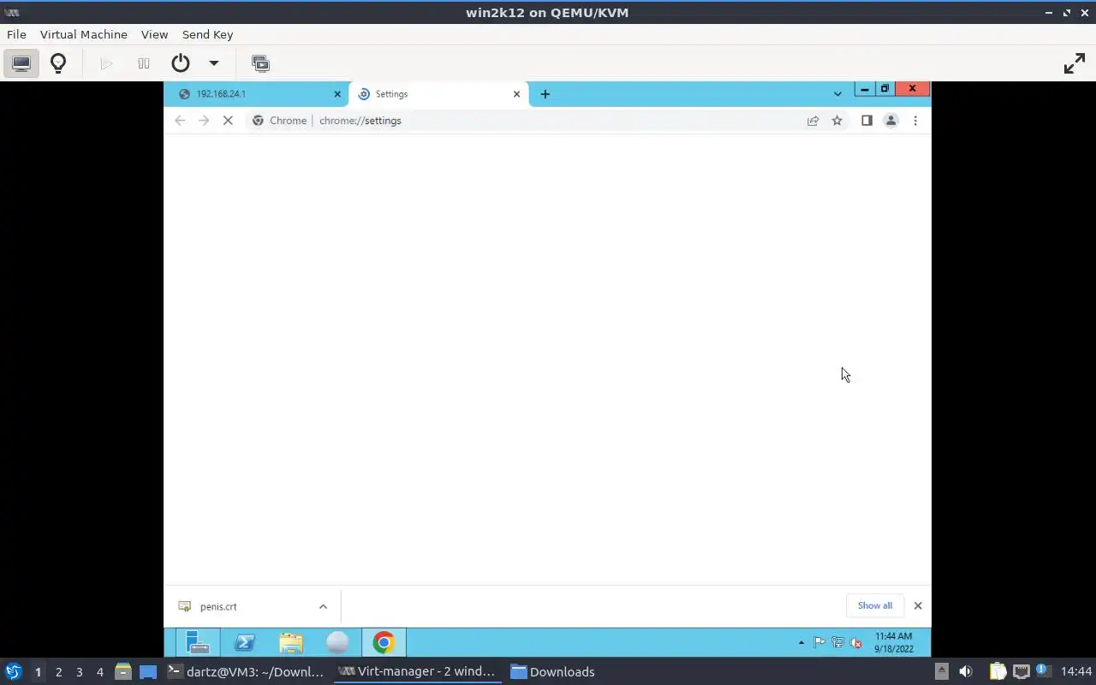Open the File menu

(x=16, y=34)
